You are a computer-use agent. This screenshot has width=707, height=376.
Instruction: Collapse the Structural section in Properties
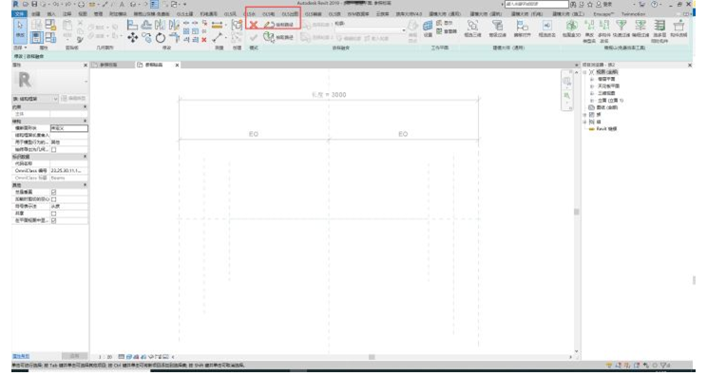[x=85, y=122]
